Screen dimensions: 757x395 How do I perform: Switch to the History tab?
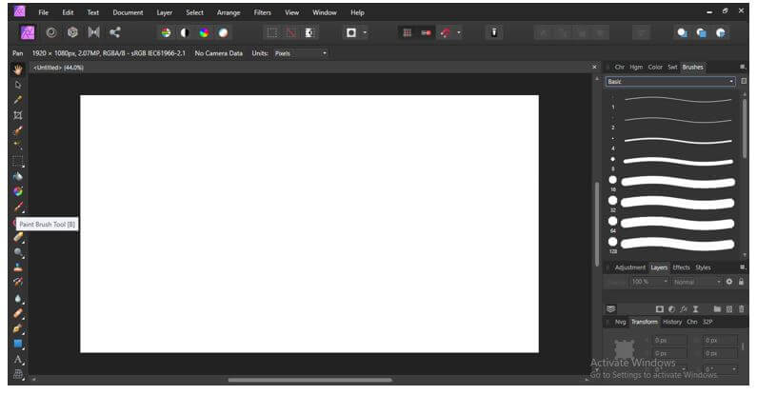point(672,322)
